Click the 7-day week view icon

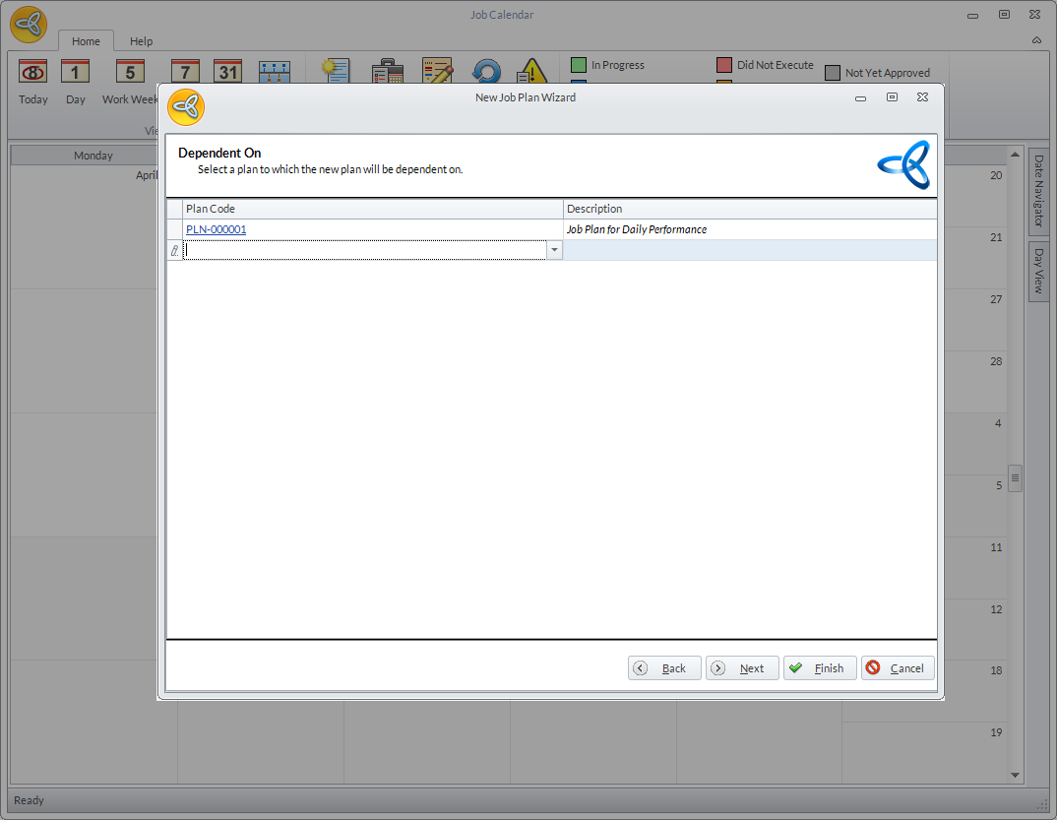coord(185,72)
